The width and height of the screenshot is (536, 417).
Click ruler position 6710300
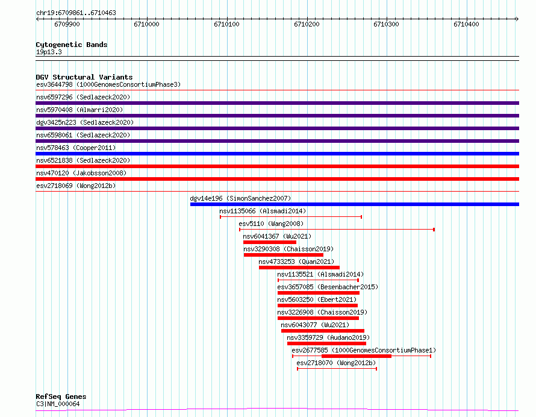pos(386,24)
